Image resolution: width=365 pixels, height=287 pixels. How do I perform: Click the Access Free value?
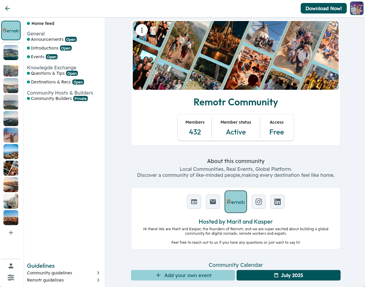[277, 132]
